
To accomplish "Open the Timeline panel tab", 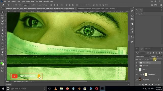I will 8,84.
